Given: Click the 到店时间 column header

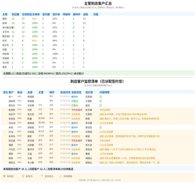Looking at the screenshot, I should [x=65, y=92].
